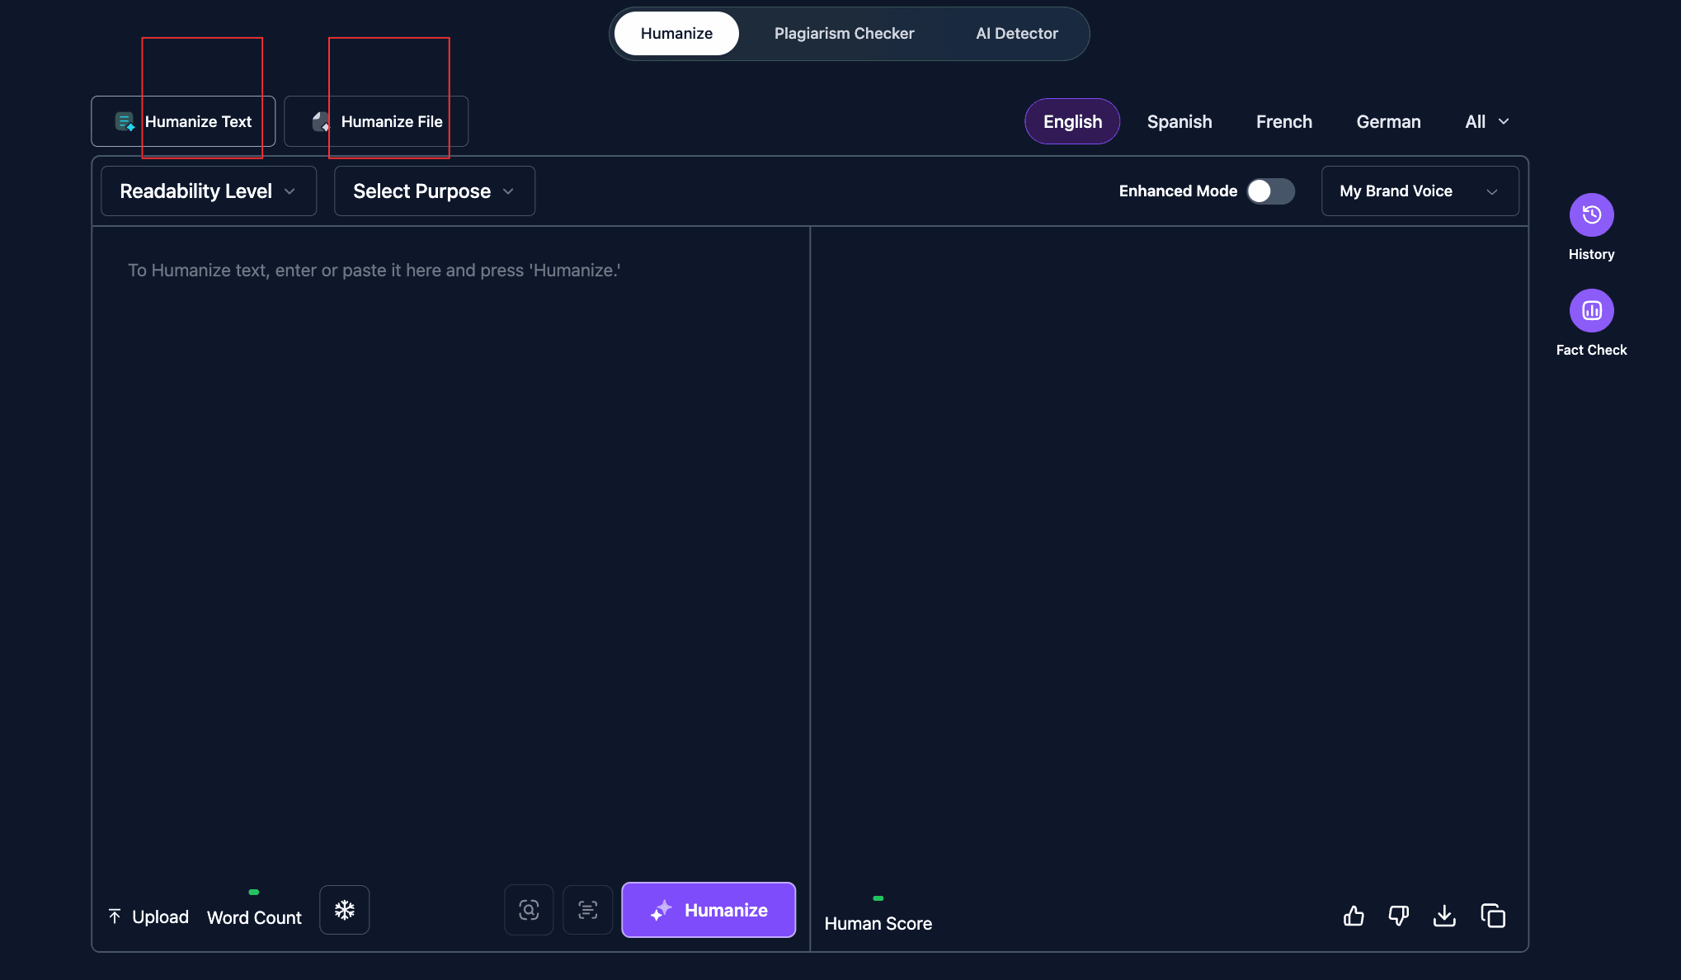Click the snowflake freeze icon
Image resolution: width=1681 pixels, height=980 pixels.
[x=345, y=910]
